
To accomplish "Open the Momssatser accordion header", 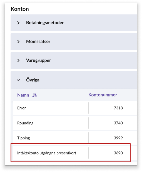I will coord(74,42).
